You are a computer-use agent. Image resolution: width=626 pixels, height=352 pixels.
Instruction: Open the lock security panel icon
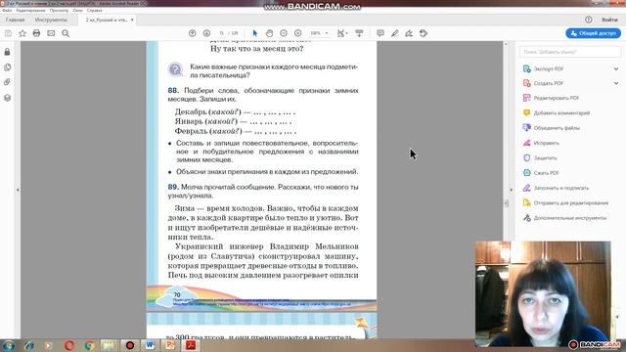coord(7,52)
